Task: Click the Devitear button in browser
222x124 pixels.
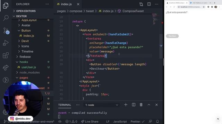Action: (x=172, y=36)
